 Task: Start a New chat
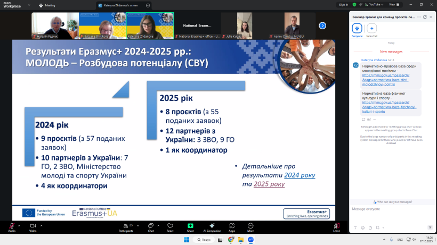click(372, 28)
